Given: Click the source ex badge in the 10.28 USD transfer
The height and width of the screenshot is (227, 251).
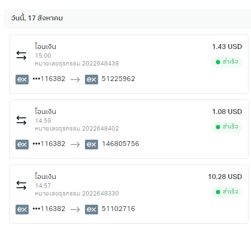Looking at the screenshot, I should click(x=22, y=210).
